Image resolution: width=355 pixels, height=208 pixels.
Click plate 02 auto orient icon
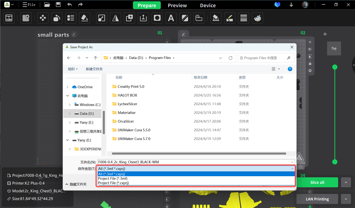[x=310, y=56]
